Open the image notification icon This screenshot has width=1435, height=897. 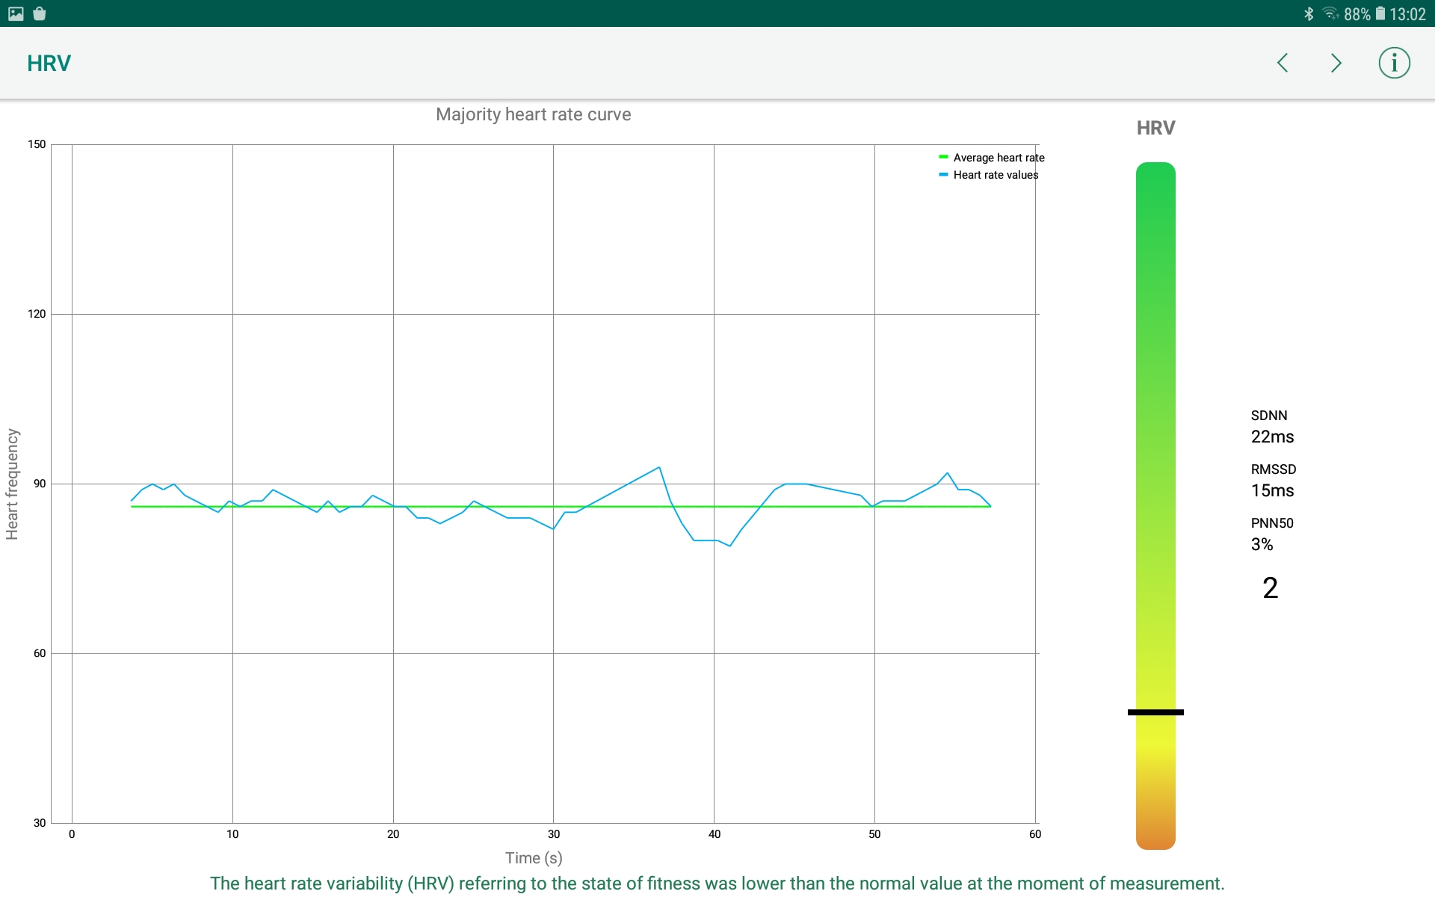point(16,13)
